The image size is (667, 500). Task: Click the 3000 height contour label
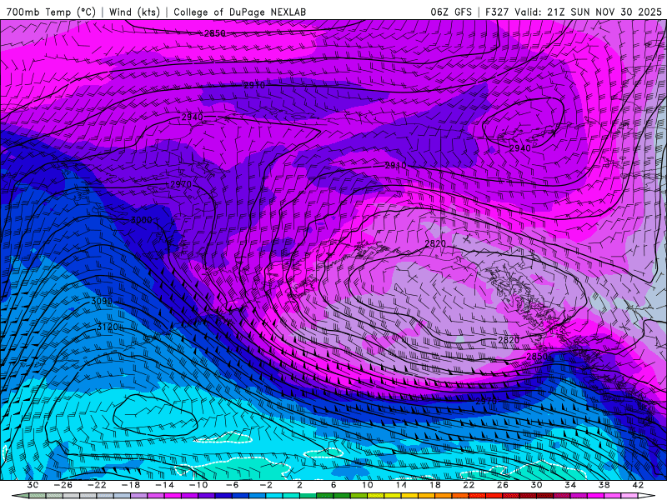coord(141,220)
